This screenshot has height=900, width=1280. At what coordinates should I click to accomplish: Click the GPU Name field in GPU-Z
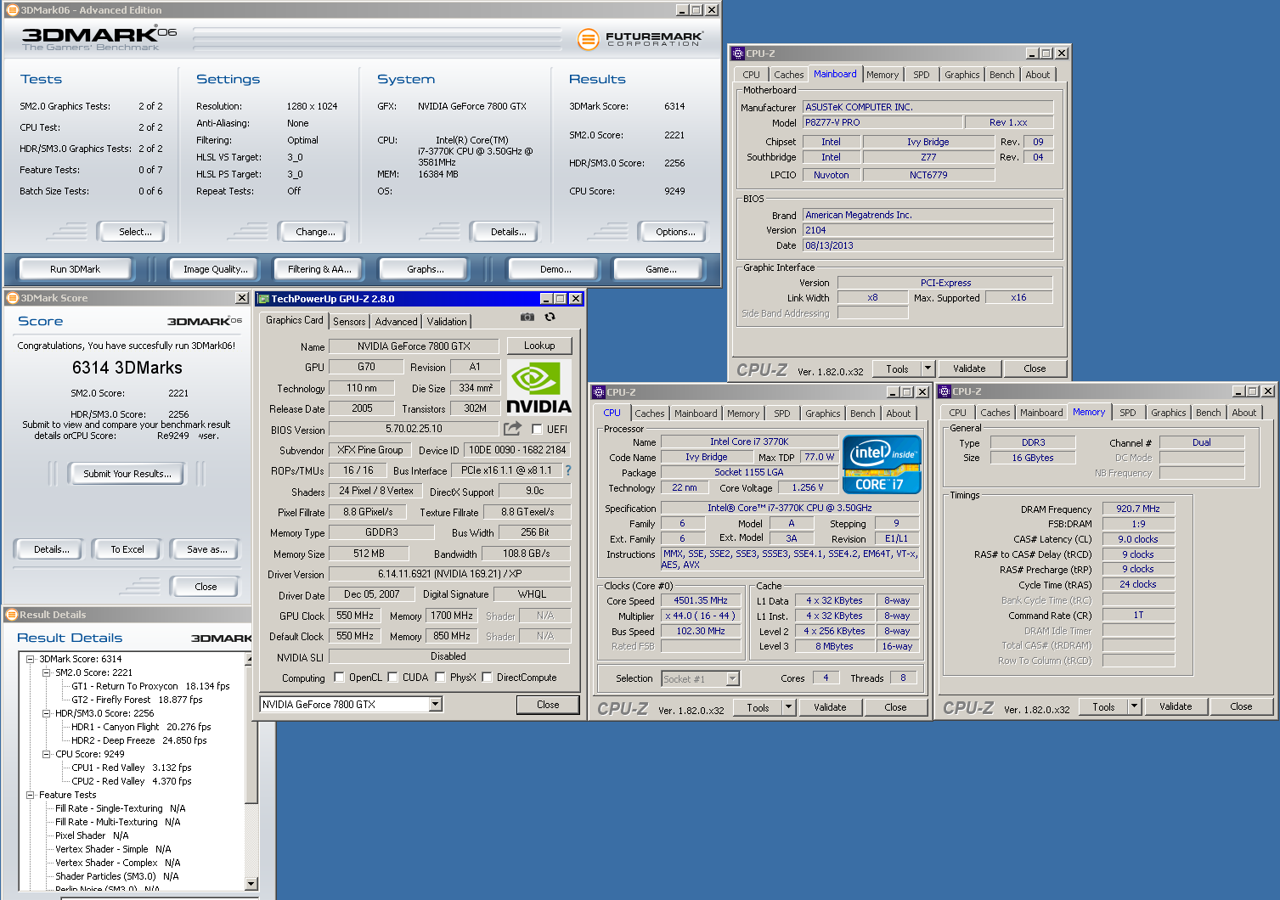414,346
